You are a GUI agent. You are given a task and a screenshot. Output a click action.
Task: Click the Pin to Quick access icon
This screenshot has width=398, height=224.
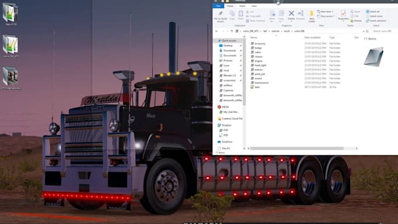221,16
